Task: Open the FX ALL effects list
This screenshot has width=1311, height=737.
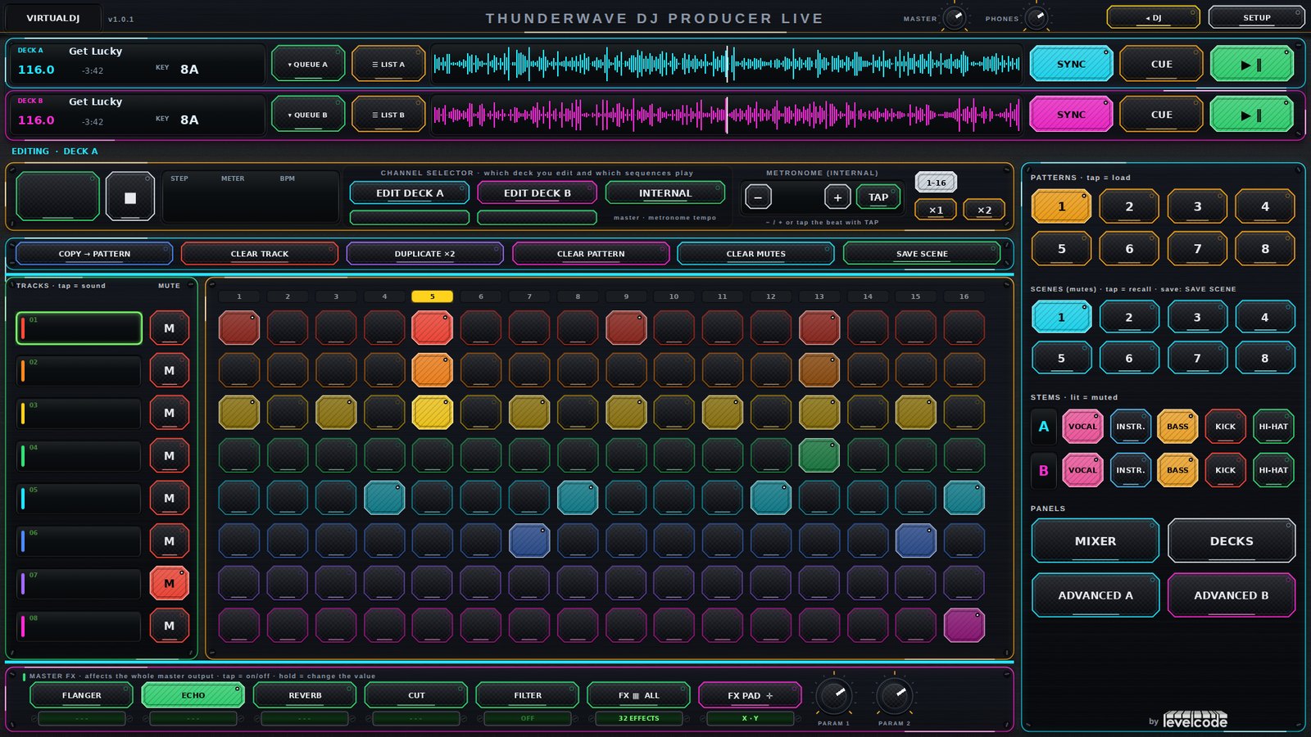Action: click(638, 695)
